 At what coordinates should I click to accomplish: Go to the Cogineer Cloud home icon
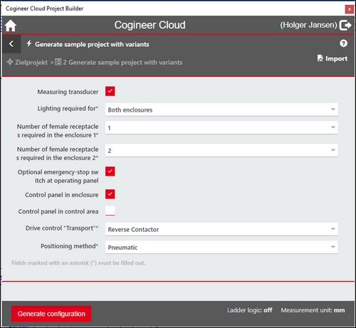pos(11,26)
